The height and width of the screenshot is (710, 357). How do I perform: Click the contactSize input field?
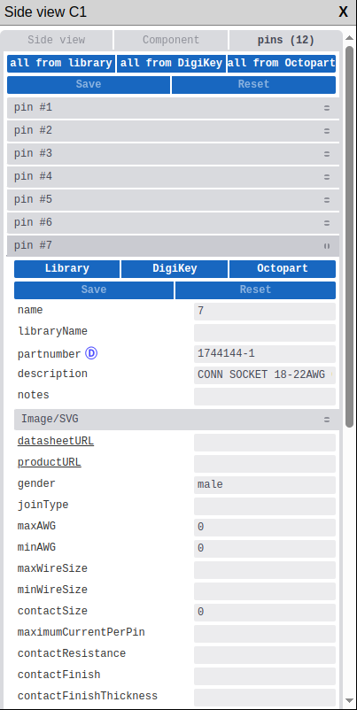tap(265, 613)
